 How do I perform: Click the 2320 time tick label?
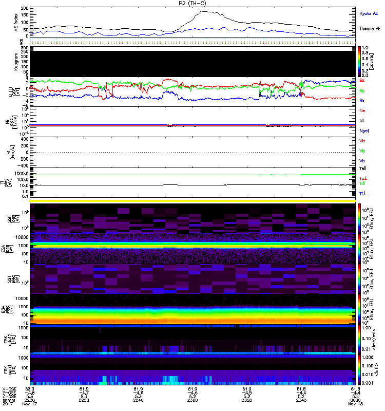247,400
